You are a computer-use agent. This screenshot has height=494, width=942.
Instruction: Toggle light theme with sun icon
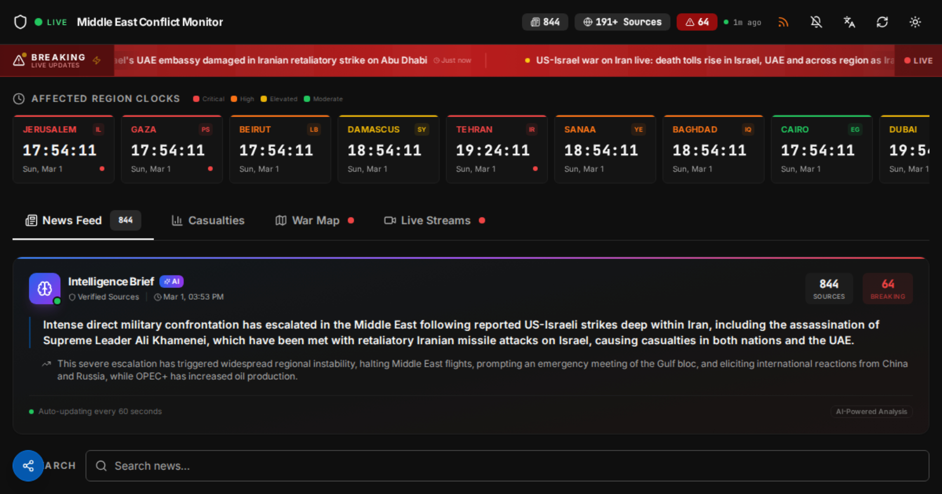915,22
